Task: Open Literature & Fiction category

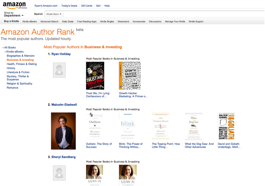Action: pyautogui.click(x=18, y=72)
